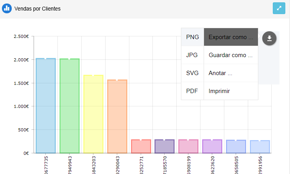Click the 'Anotar ...' menu option
This screenshot has height=174, width=290.
tap(231, 73)
